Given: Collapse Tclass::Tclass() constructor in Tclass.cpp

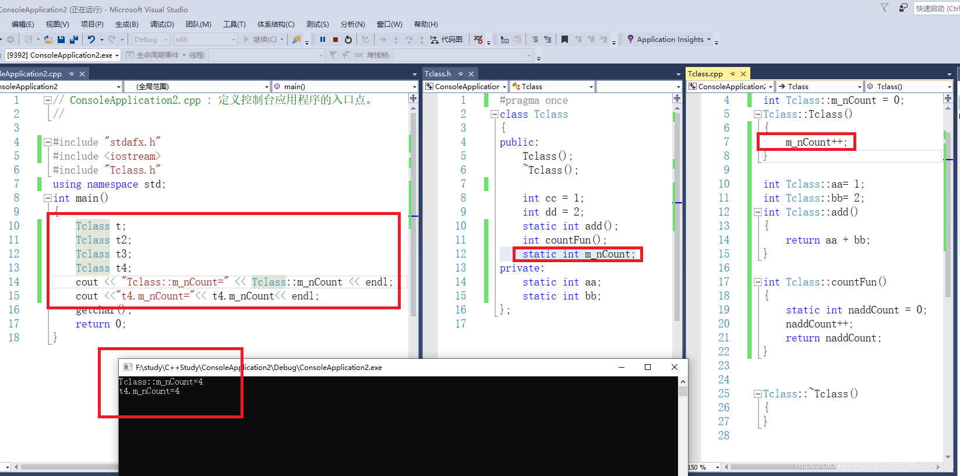Looking at the screenshot, I should click(758, 114).
